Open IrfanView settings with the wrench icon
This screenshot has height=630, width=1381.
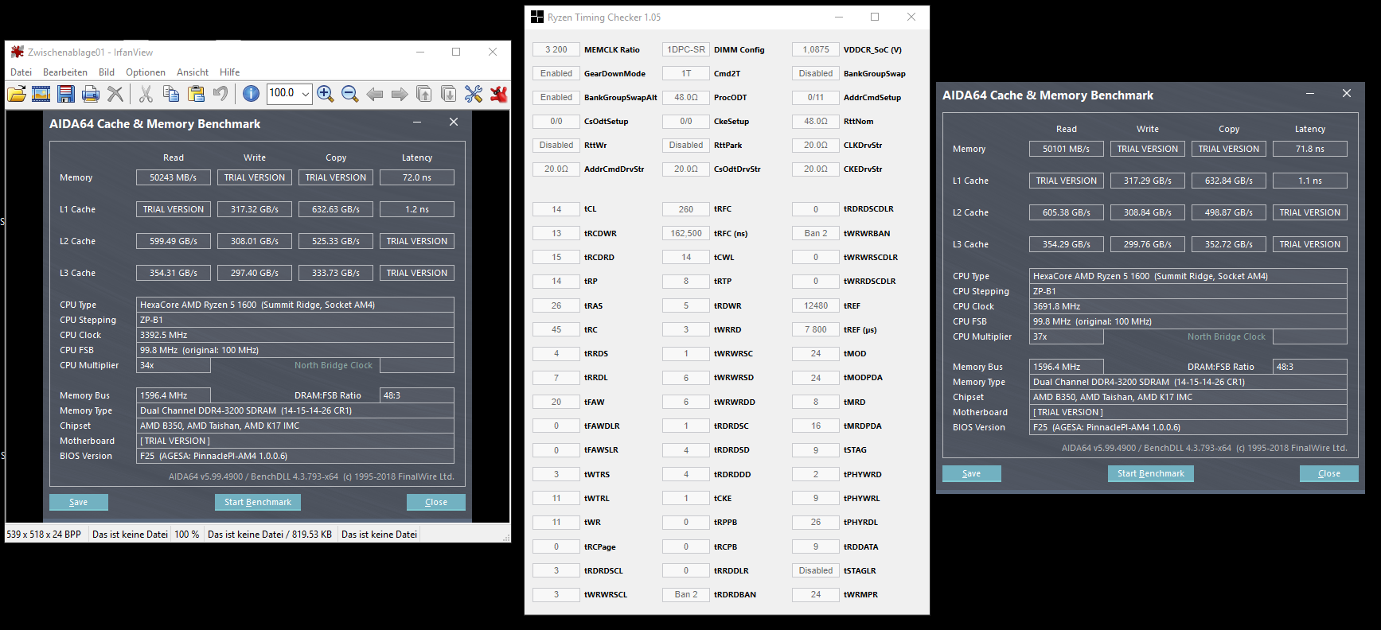click(x=474, y=94)
